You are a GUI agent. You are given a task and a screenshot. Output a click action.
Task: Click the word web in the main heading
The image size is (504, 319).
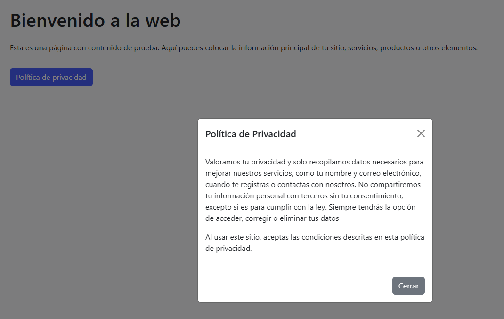[163, 21]
